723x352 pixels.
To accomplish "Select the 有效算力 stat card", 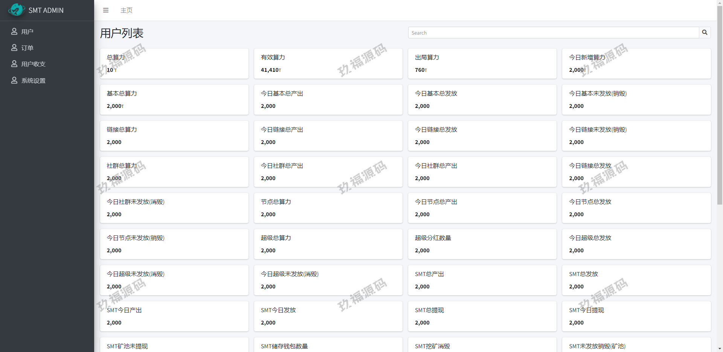I will pyautogui.click(x=328, y=64).
